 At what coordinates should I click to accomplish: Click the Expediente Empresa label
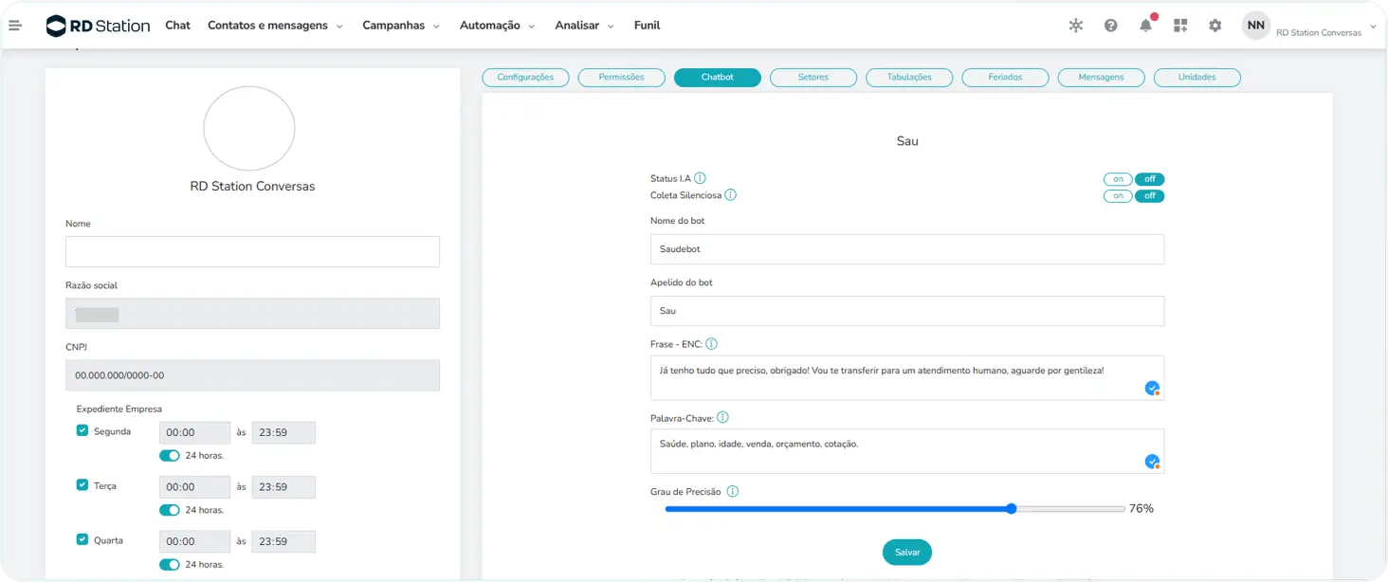tap(119, 409)
